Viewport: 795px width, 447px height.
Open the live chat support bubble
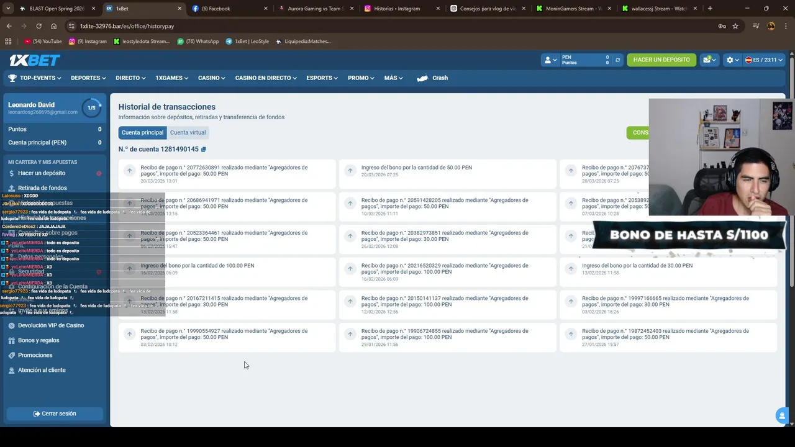point(781,415)
